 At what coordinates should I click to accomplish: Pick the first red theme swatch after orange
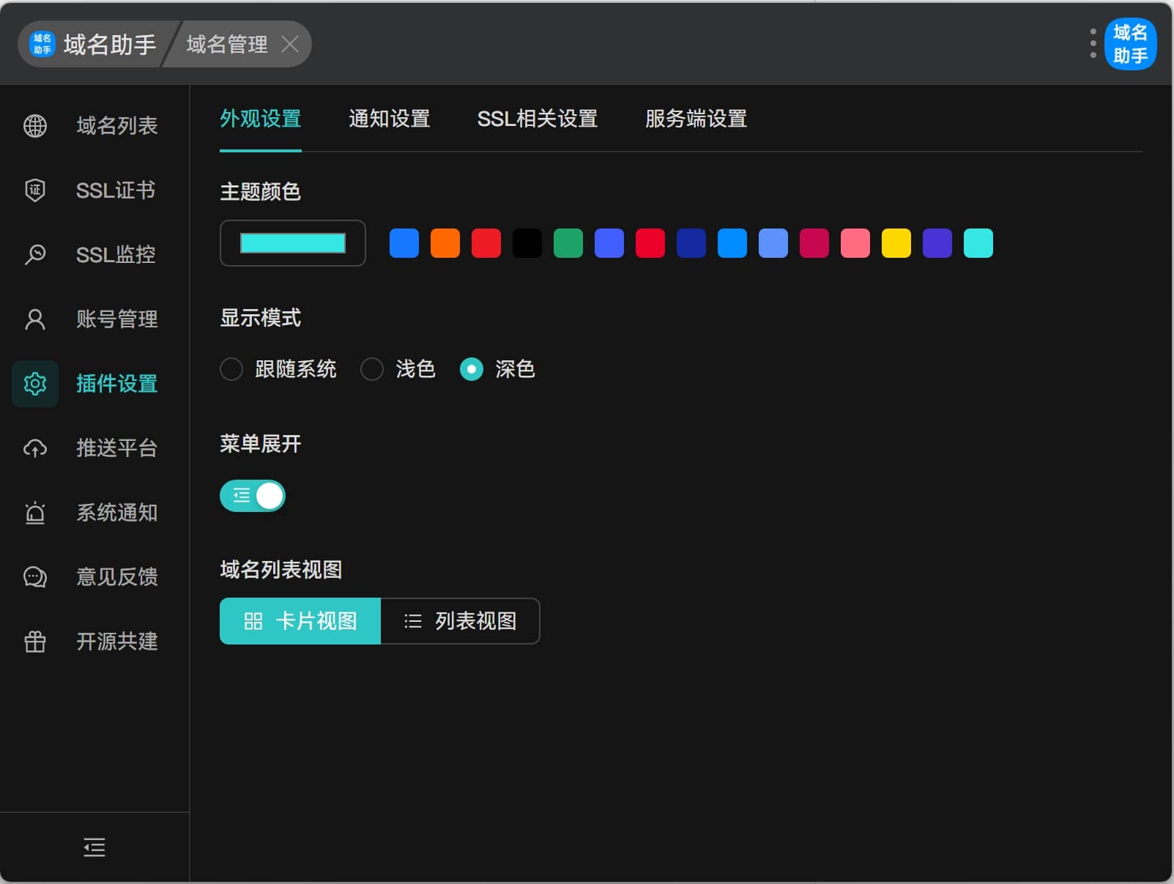[x=486, y=243]
